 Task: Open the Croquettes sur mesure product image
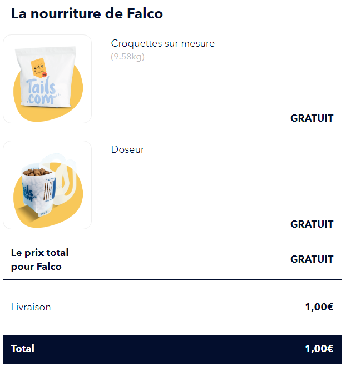click(x=47, y=79)
